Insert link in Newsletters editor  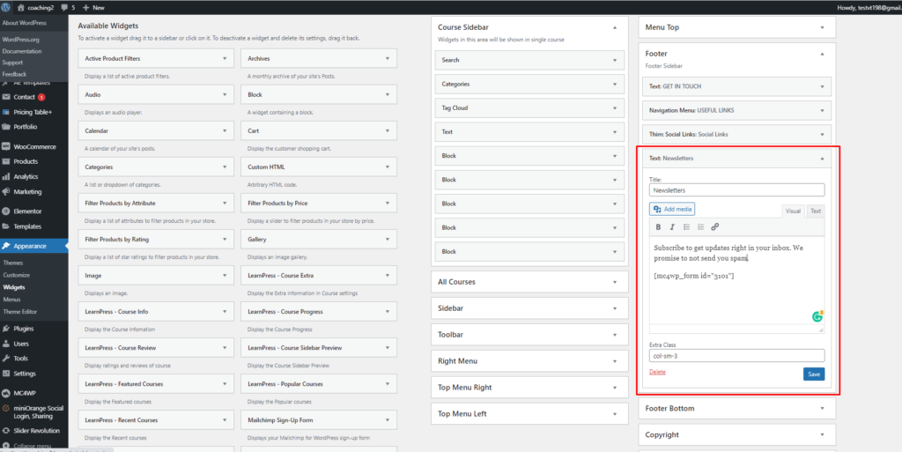pyautogui.click(x=715, y=227)
